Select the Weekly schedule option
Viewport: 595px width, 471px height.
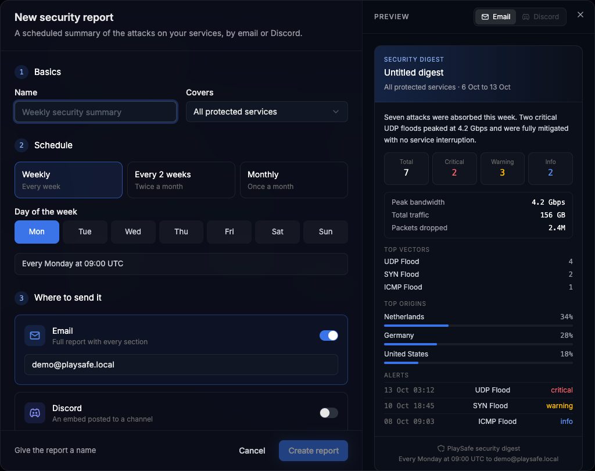(x=69, y=180)
